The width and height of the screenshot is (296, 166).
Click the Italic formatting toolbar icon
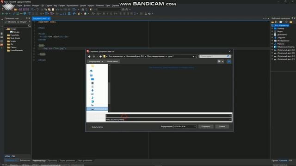[107, 13]
